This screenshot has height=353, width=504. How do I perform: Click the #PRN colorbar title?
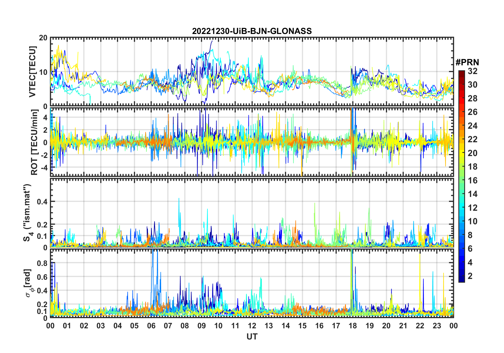pos(467,62)
